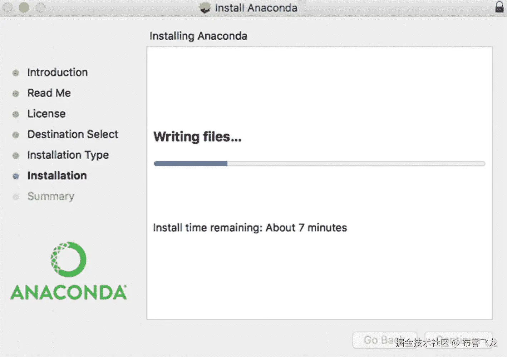Click the blue bullet marking the Installation step
The image size is (507, 357).
pyautogui.click(x=16, y=176)
